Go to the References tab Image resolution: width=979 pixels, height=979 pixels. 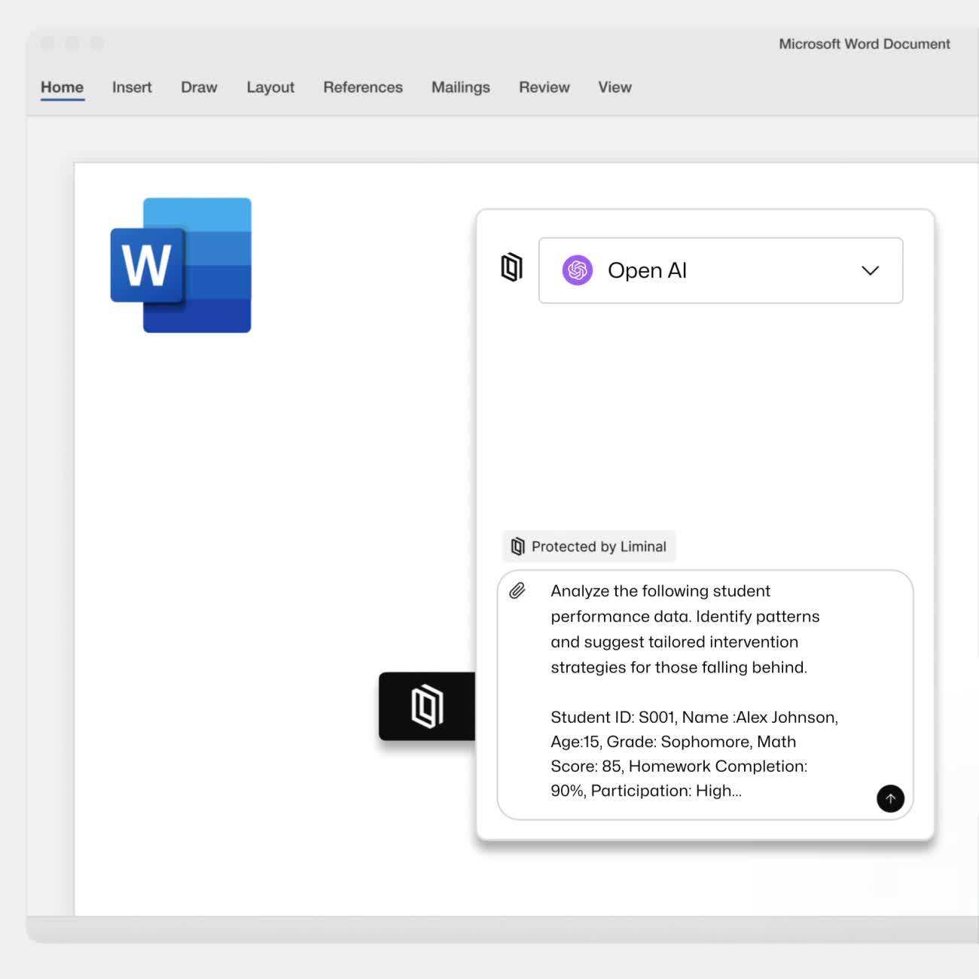pos(363,87)
